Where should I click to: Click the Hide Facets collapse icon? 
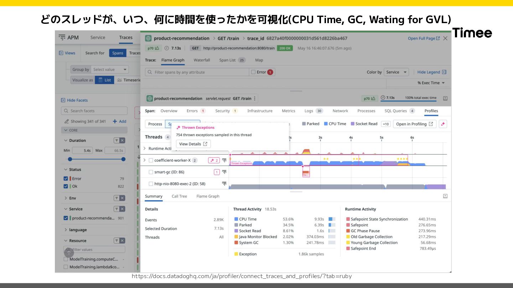pos(63,100)
